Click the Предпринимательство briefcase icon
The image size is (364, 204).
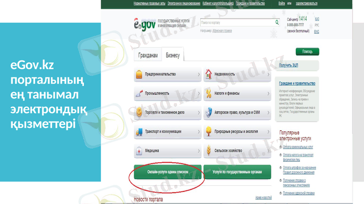(x=139, y=75)
